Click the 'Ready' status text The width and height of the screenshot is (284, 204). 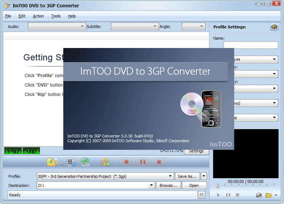tap(15, 195)
